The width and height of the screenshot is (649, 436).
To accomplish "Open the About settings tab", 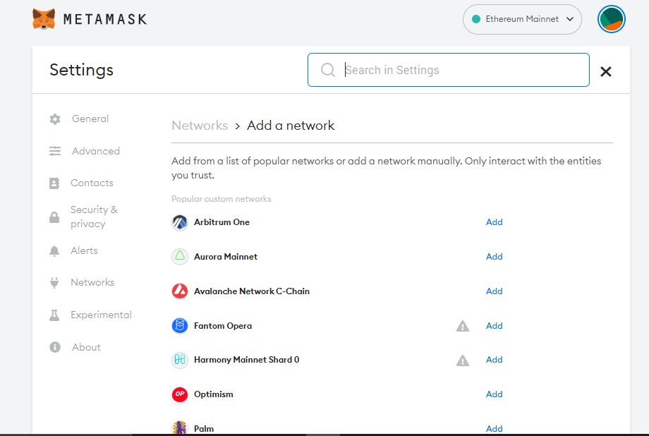I will pyautogui.click(x=86, y=347).
